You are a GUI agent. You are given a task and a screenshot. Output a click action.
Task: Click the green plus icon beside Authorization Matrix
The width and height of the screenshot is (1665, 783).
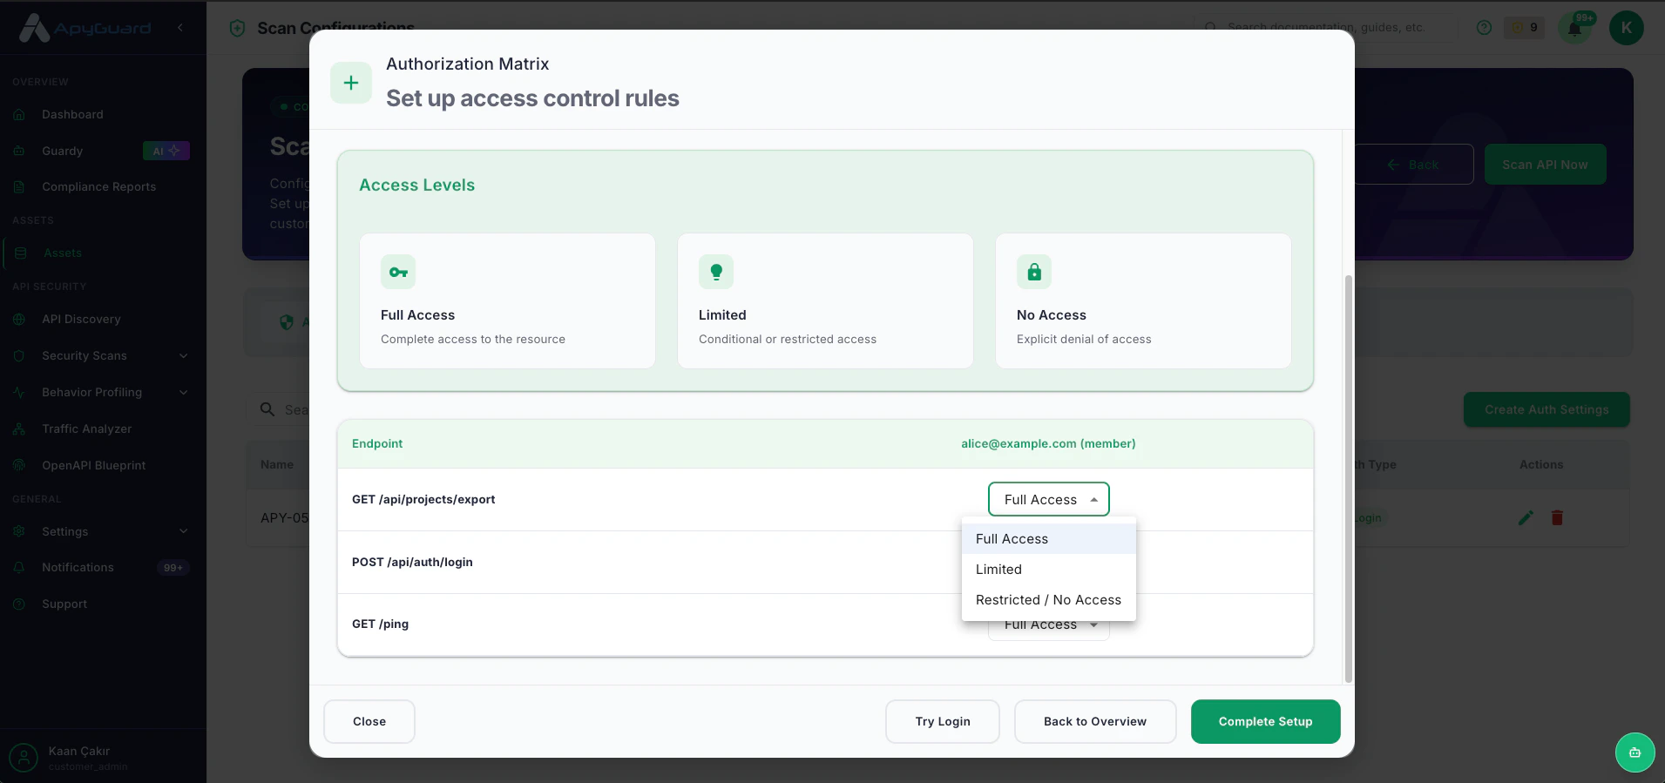pyautogui.click(x=351, y=83)
